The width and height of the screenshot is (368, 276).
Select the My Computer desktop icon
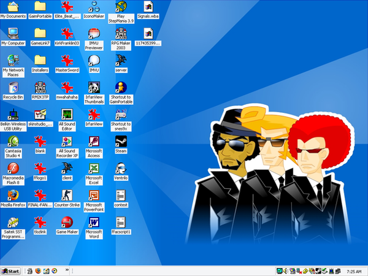click(13, 34)
